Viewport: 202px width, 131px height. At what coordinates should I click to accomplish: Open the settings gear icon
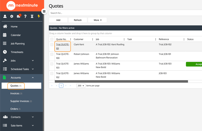12,16
